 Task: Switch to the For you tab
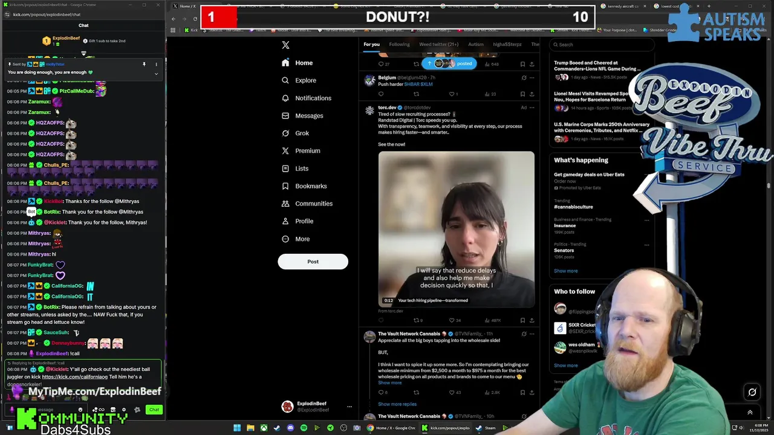371,44
